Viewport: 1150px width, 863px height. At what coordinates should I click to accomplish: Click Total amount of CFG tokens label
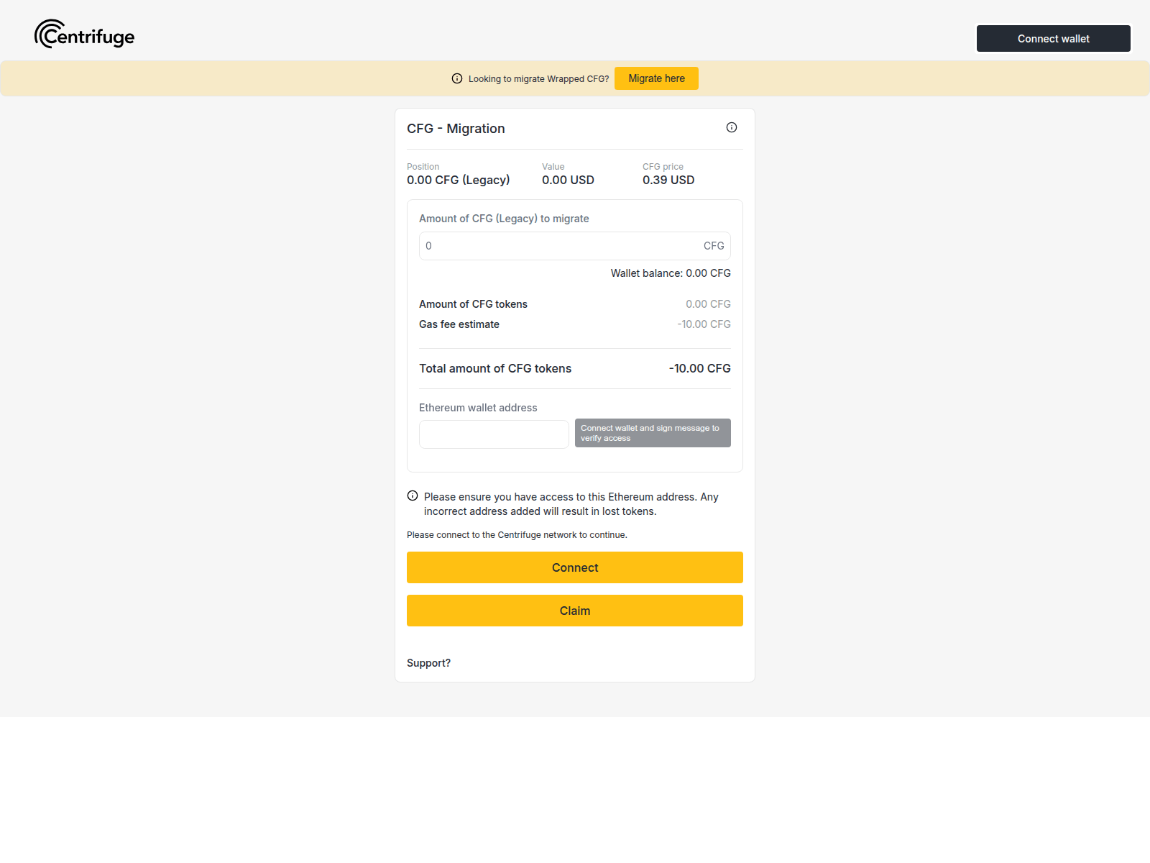pyautogui.click(x=495, y=368)
